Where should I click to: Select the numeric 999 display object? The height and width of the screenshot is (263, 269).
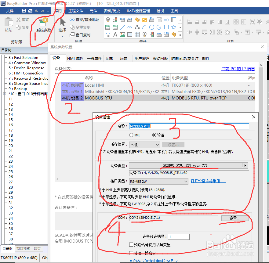[108, 27]
